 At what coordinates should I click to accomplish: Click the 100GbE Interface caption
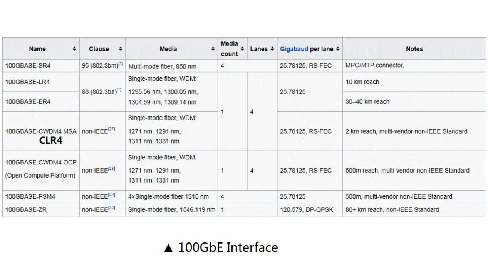tap(221, 247)
